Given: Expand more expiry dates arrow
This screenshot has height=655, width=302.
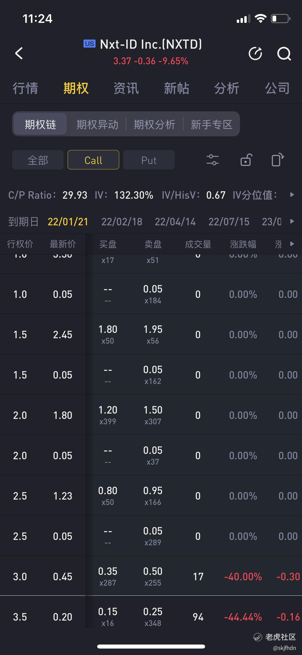Looking at the screenshot, I should pyautogui.click(x=292, y=221).
